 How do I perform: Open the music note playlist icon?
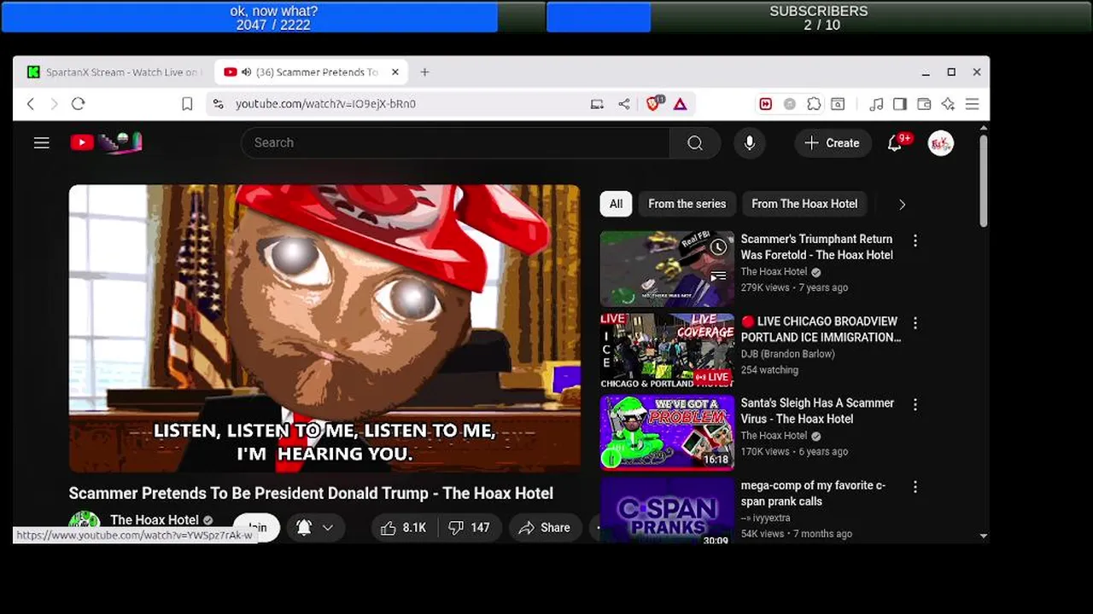876,103
